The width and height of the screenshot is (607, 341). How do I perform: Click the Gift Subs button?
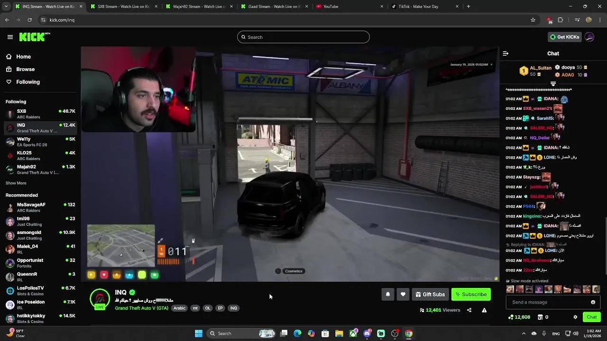click(430, 294)
